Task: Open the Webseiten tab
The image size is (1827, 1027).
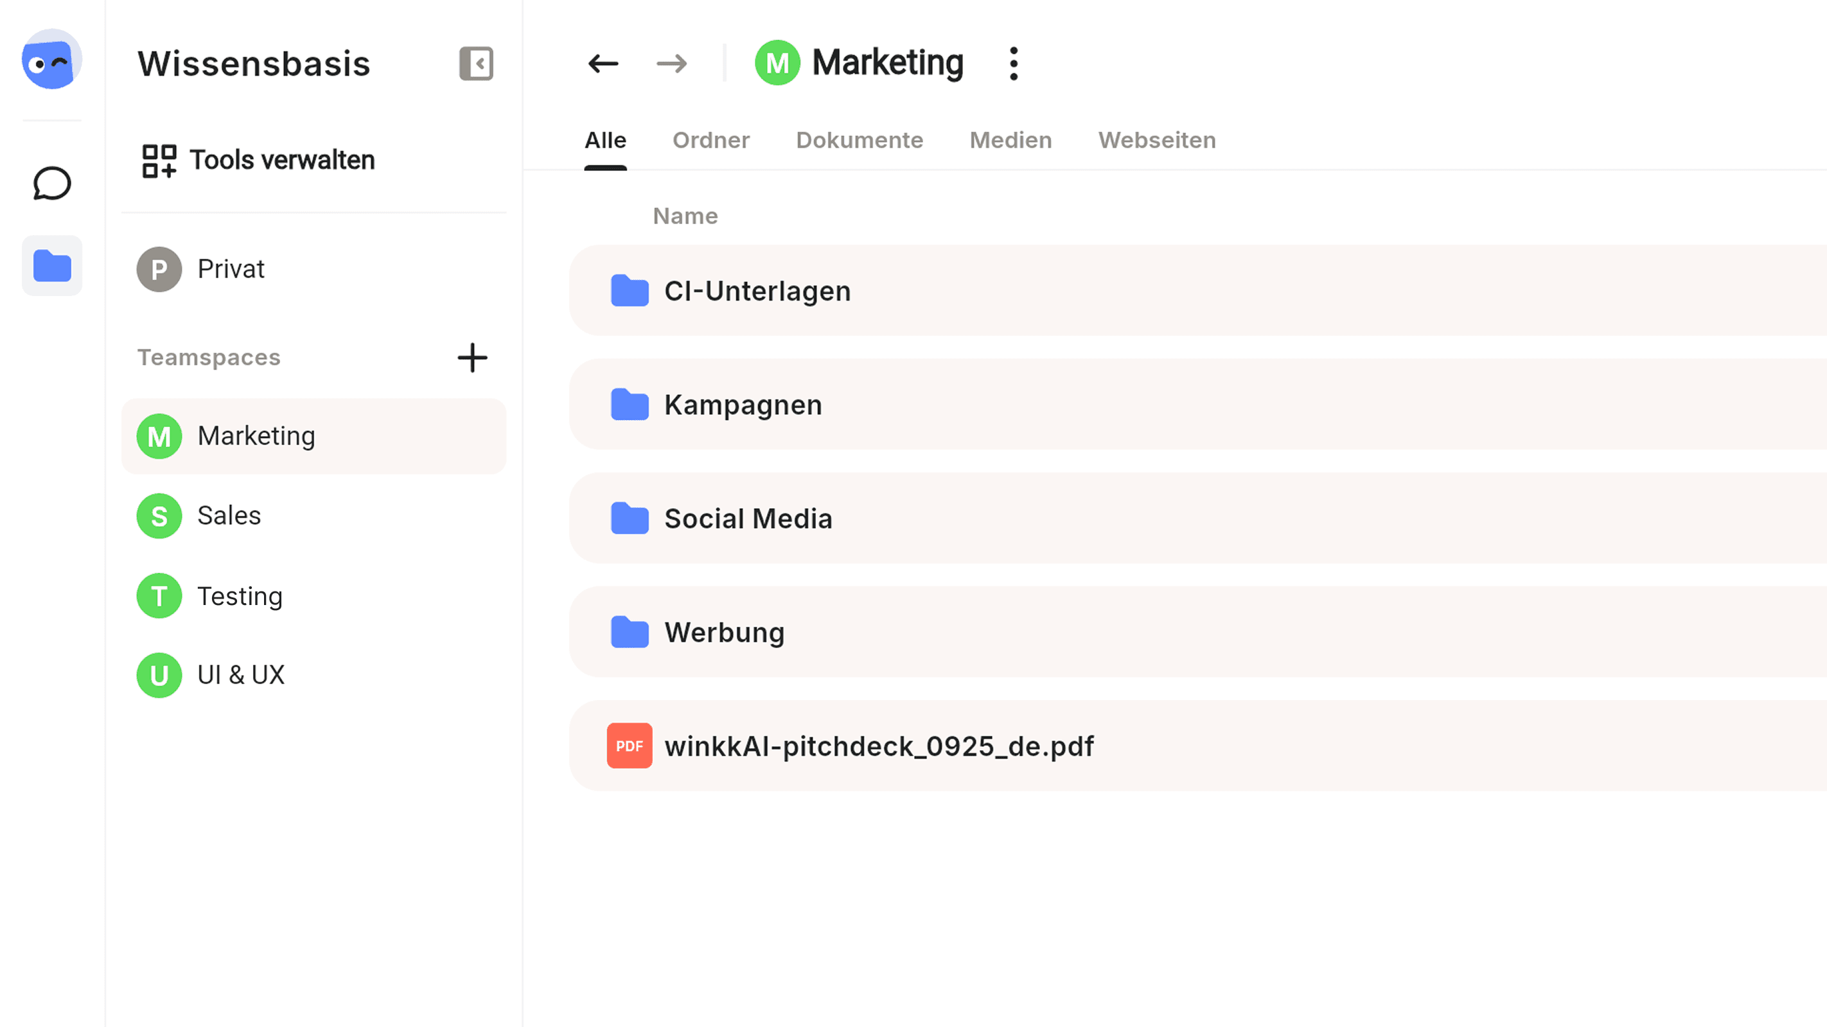Action: 1156,140
